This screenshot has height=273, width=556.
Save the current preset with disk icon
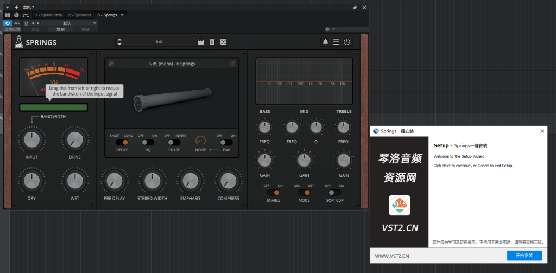(201, 42)
